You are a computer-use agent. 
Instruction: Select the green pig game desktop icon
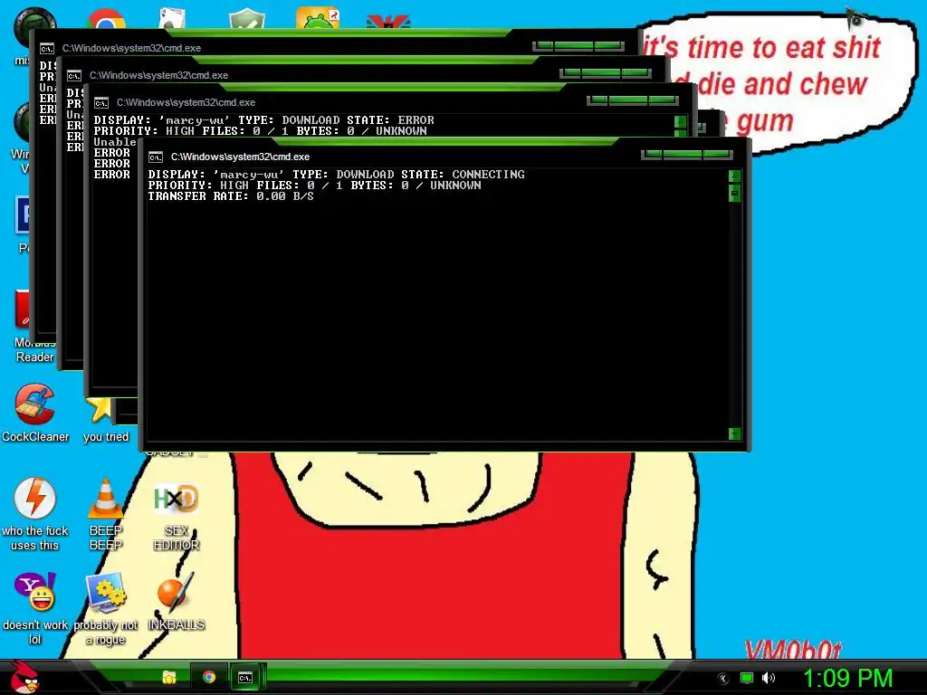(x=318, y=17)
